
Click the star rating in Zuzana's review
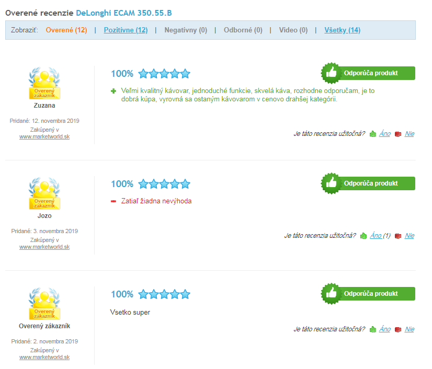pos(164,74)
